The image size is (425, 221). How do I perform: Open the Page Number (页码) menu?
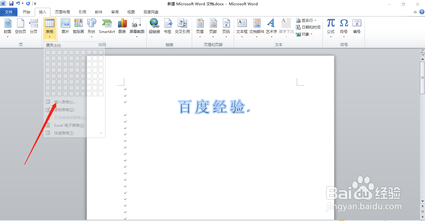click(x=226, y=28)
